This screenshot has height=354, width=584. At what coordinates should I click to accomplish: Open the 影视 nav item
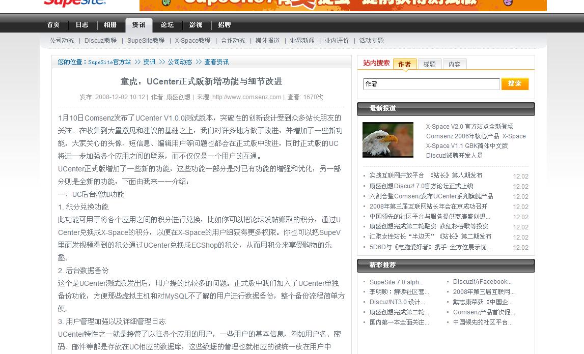pyautogui.click(x=196, y=25)
